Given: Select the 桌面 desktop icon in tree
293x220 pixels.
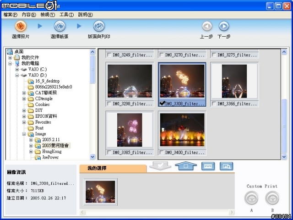Looking at the screenshot, I should [10, 52].
